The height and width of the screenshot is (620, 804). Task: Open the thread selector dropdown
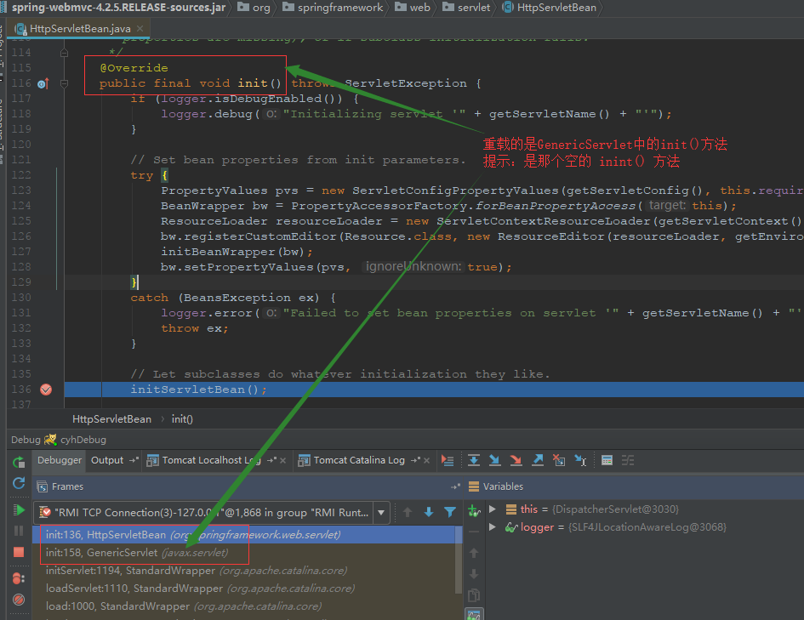[x=381, y=512]
